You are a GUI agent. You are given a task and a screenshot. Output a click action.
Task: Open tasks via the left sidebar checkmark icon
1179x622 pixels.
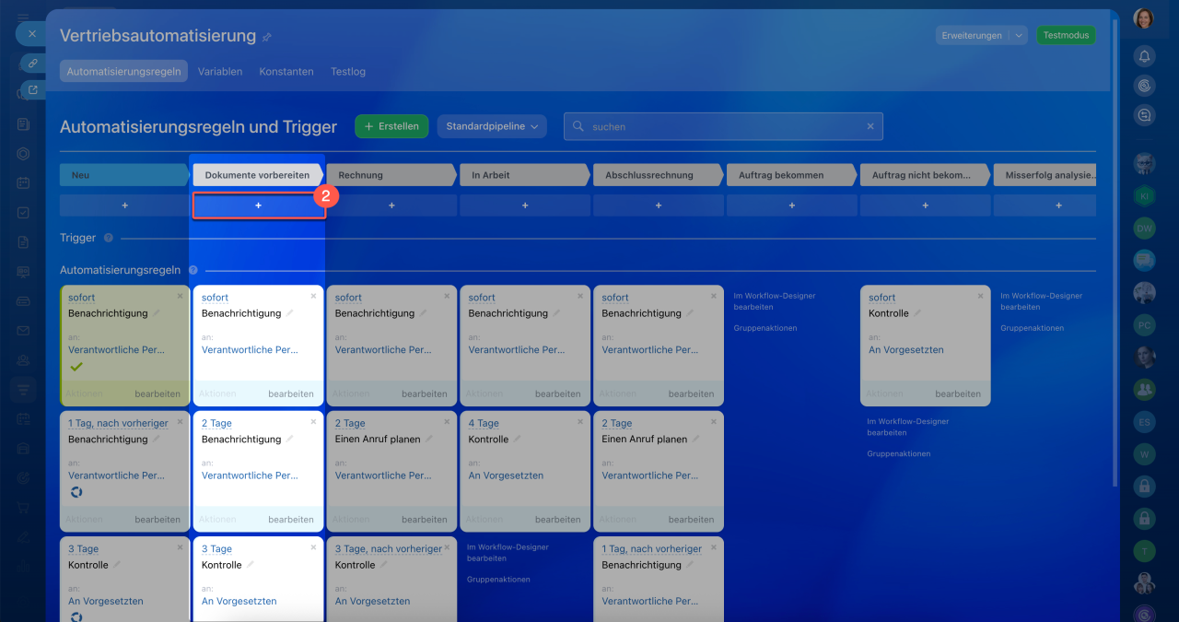coord(23,212)
